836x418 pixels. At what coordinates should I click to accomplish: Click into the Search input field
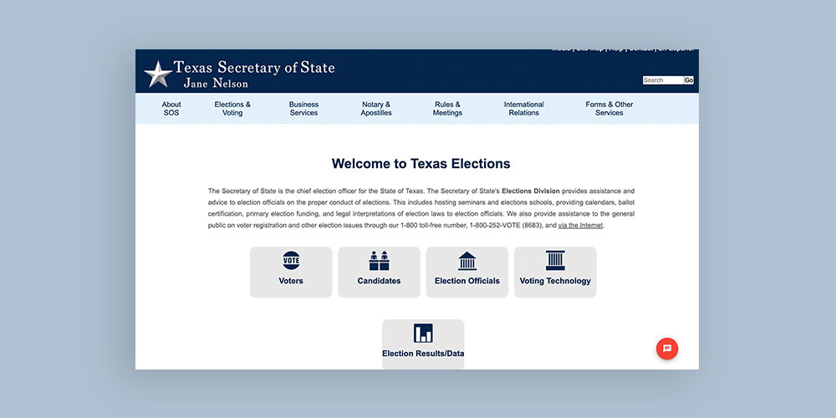click(x=662, y=80)
